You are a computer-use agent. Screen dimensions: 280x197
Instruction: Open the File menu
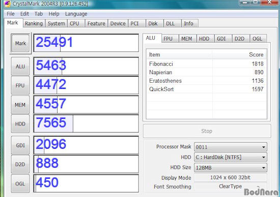(11, 14)
